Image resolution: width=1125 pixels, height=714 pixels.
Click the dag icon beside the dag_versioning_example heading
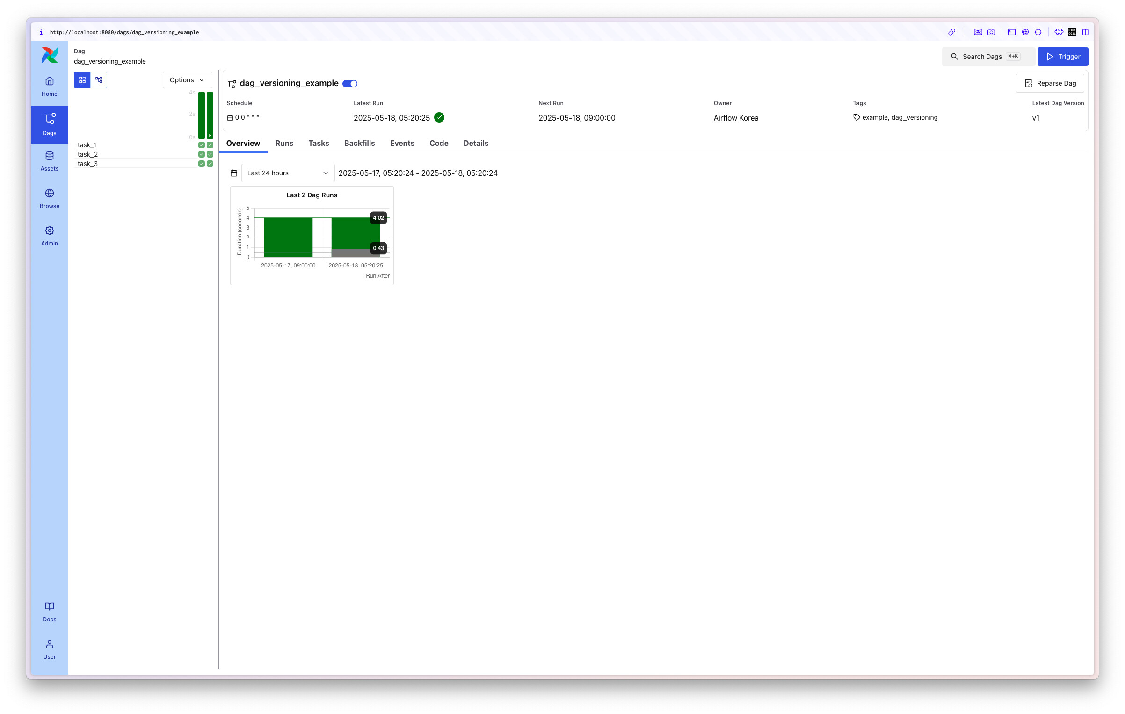232,84
